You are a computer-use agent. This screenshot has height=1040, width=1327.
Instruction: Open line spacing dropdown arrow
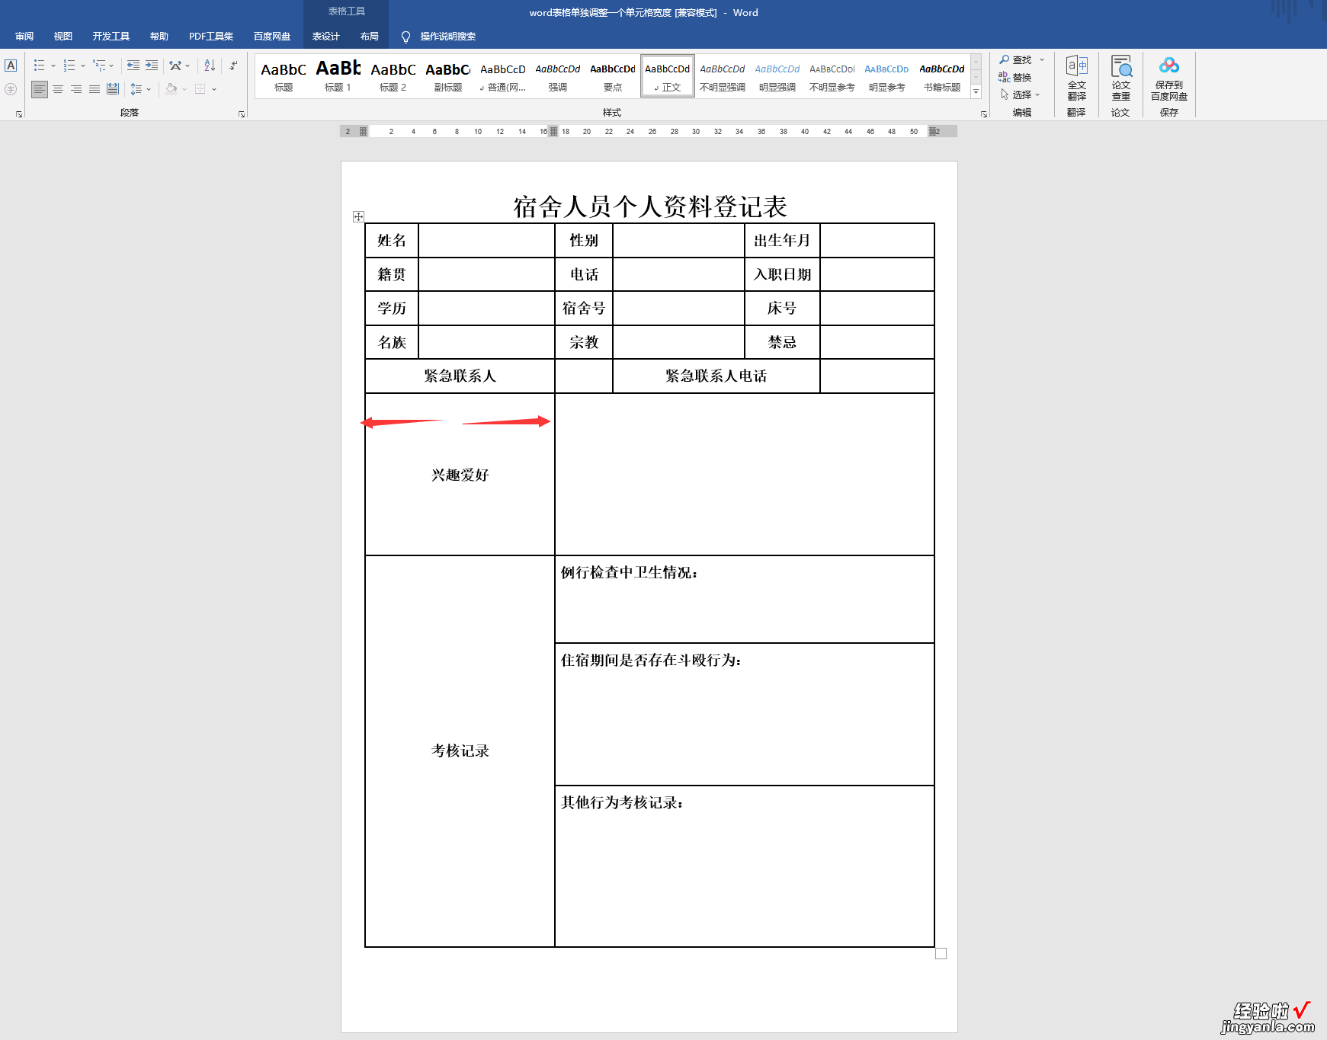pyautogui.click(x=149, y=89)
